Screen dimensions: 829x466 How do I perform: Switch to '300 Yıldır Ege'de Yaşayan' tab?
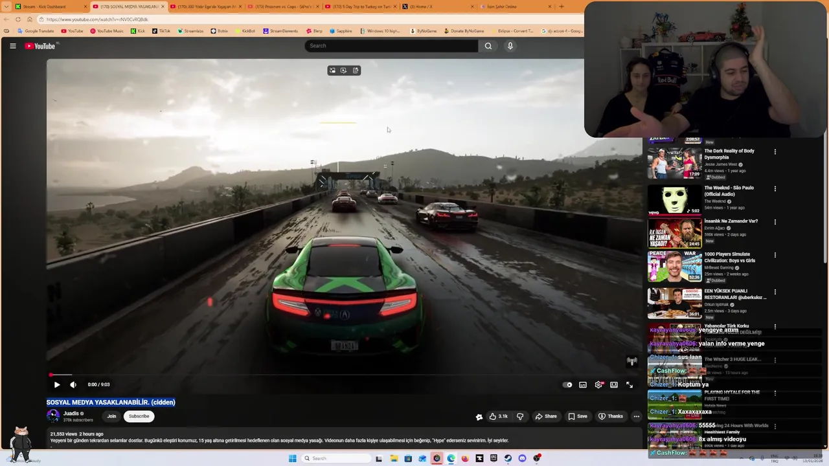pos(206,6)
